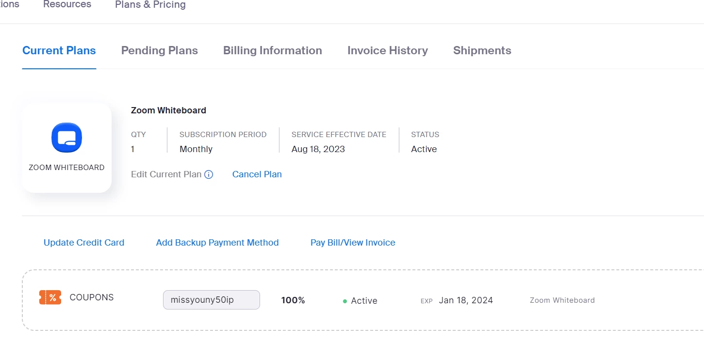This screenshot has height=357, width=704.
Task: Click the Aug 18, 2023 effective date
Action: pyautogui.click(x=318, y=149)
